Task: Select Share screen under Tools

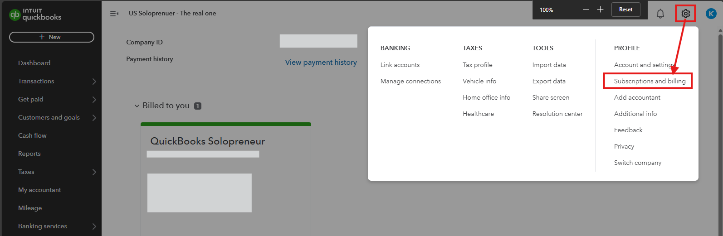Action: (x=551, y=97)
